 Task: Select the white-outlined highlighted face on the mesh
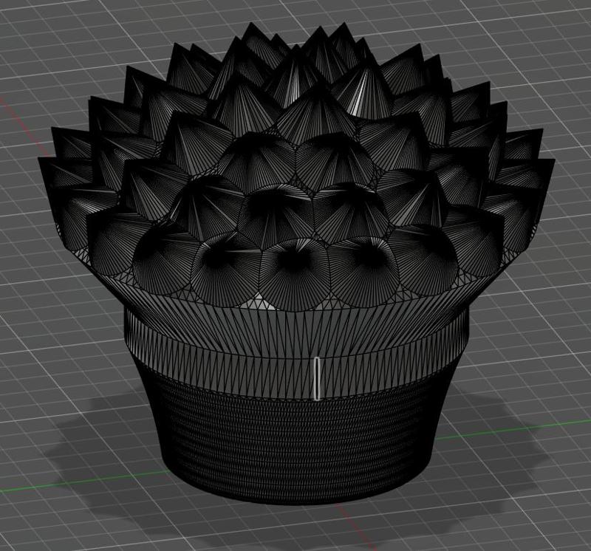point(317,378)
